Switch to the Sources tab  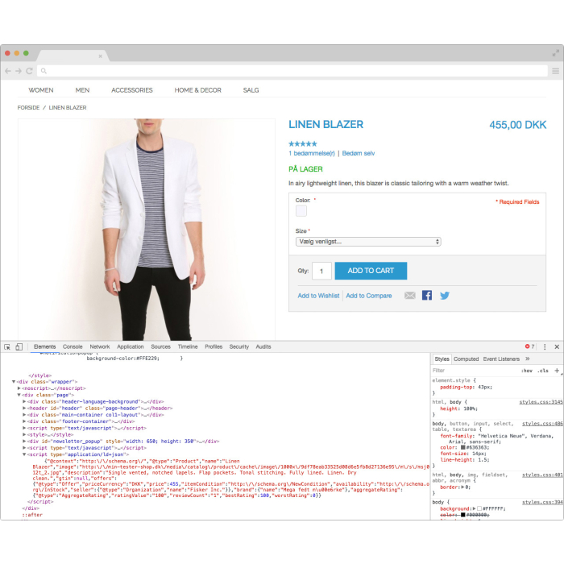tap(161, 346)
